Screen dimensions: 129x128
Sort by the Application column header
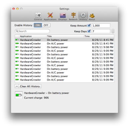click(33, 36)
